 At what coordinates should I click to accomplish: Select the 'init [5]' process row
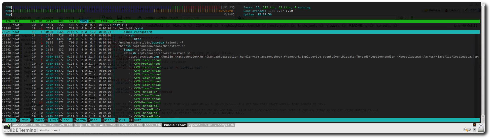point(241,25)
